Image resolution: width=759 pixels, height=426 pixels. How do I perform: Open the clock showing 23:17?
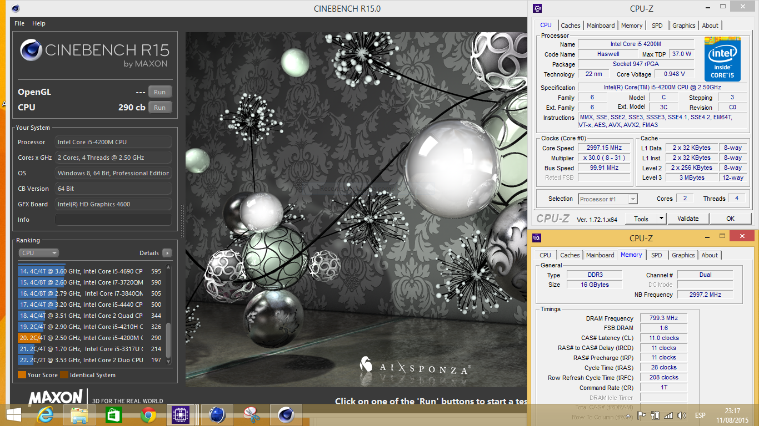732,411
